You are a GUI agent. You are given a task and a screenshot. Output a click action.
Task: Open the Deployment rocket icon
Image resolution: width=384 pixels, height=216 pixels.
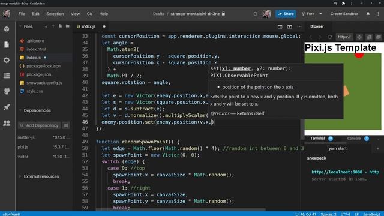pyautogui.click(x=7, y=107)
